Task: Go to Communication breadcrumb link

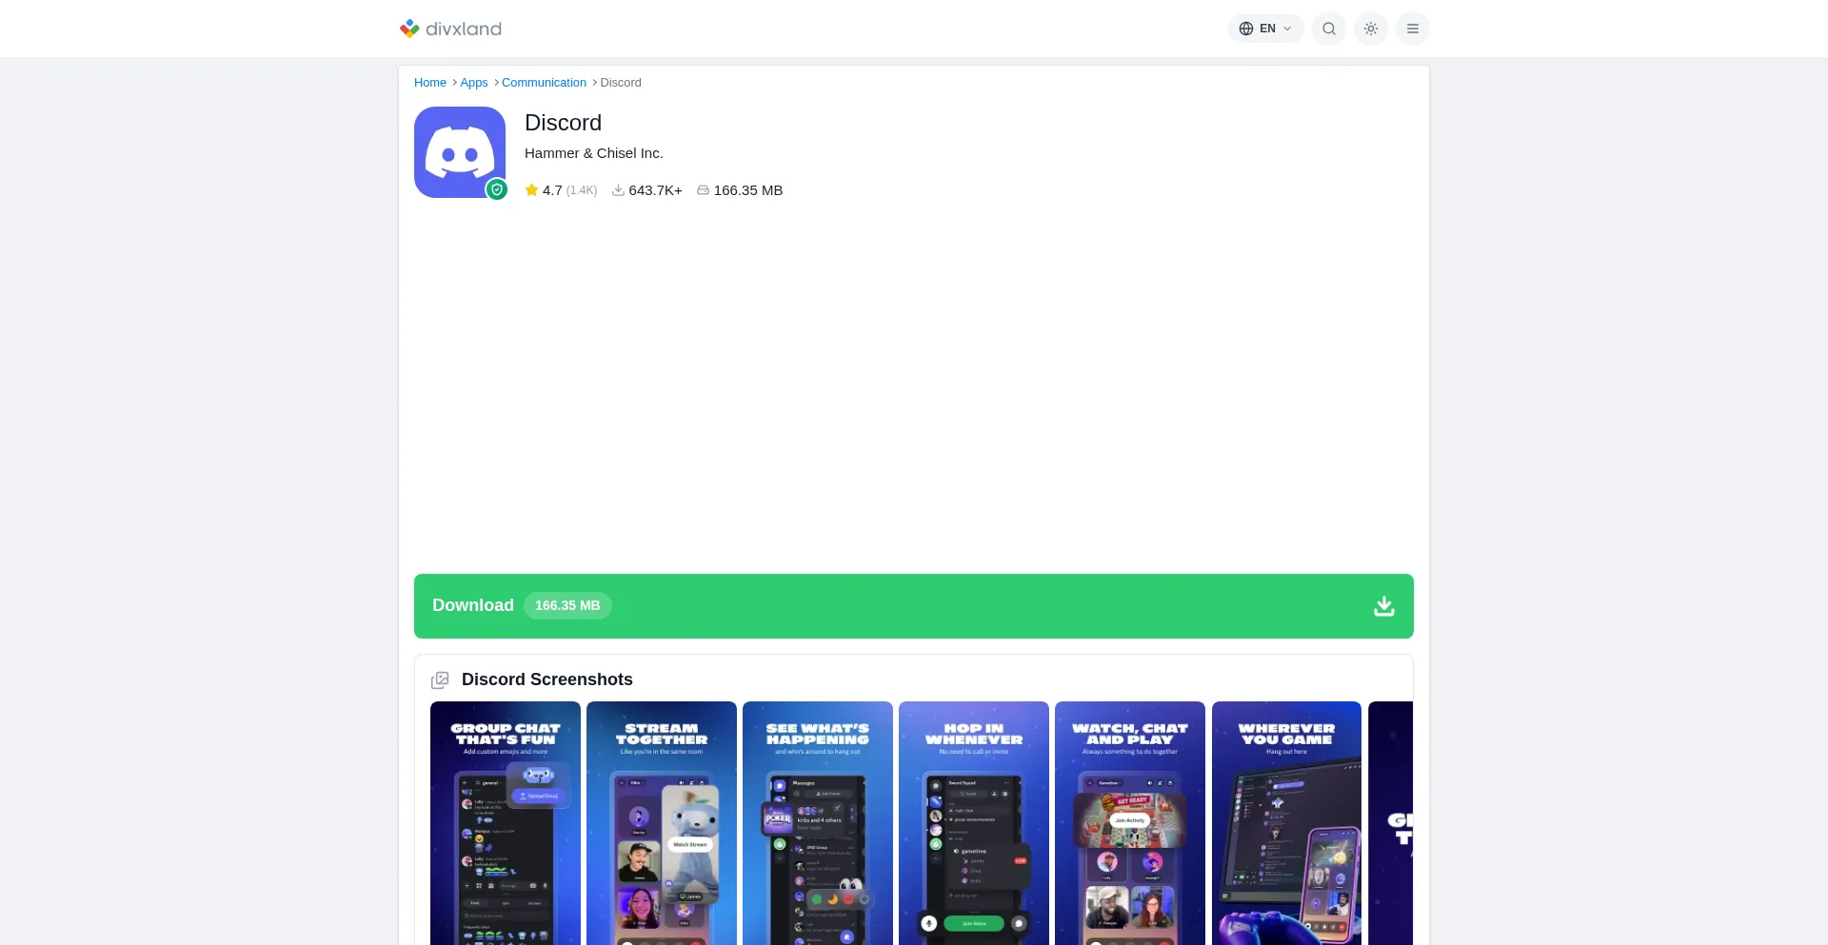Action: 544,83
